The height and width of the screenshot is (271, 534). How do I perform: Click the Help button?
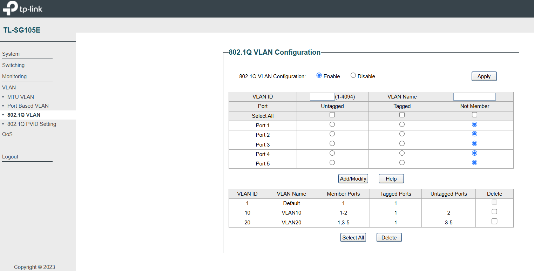[391, 179]
